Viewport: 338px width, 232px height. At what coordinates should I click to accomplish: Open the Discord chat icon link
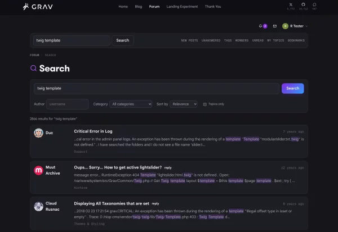pos(314,4)
